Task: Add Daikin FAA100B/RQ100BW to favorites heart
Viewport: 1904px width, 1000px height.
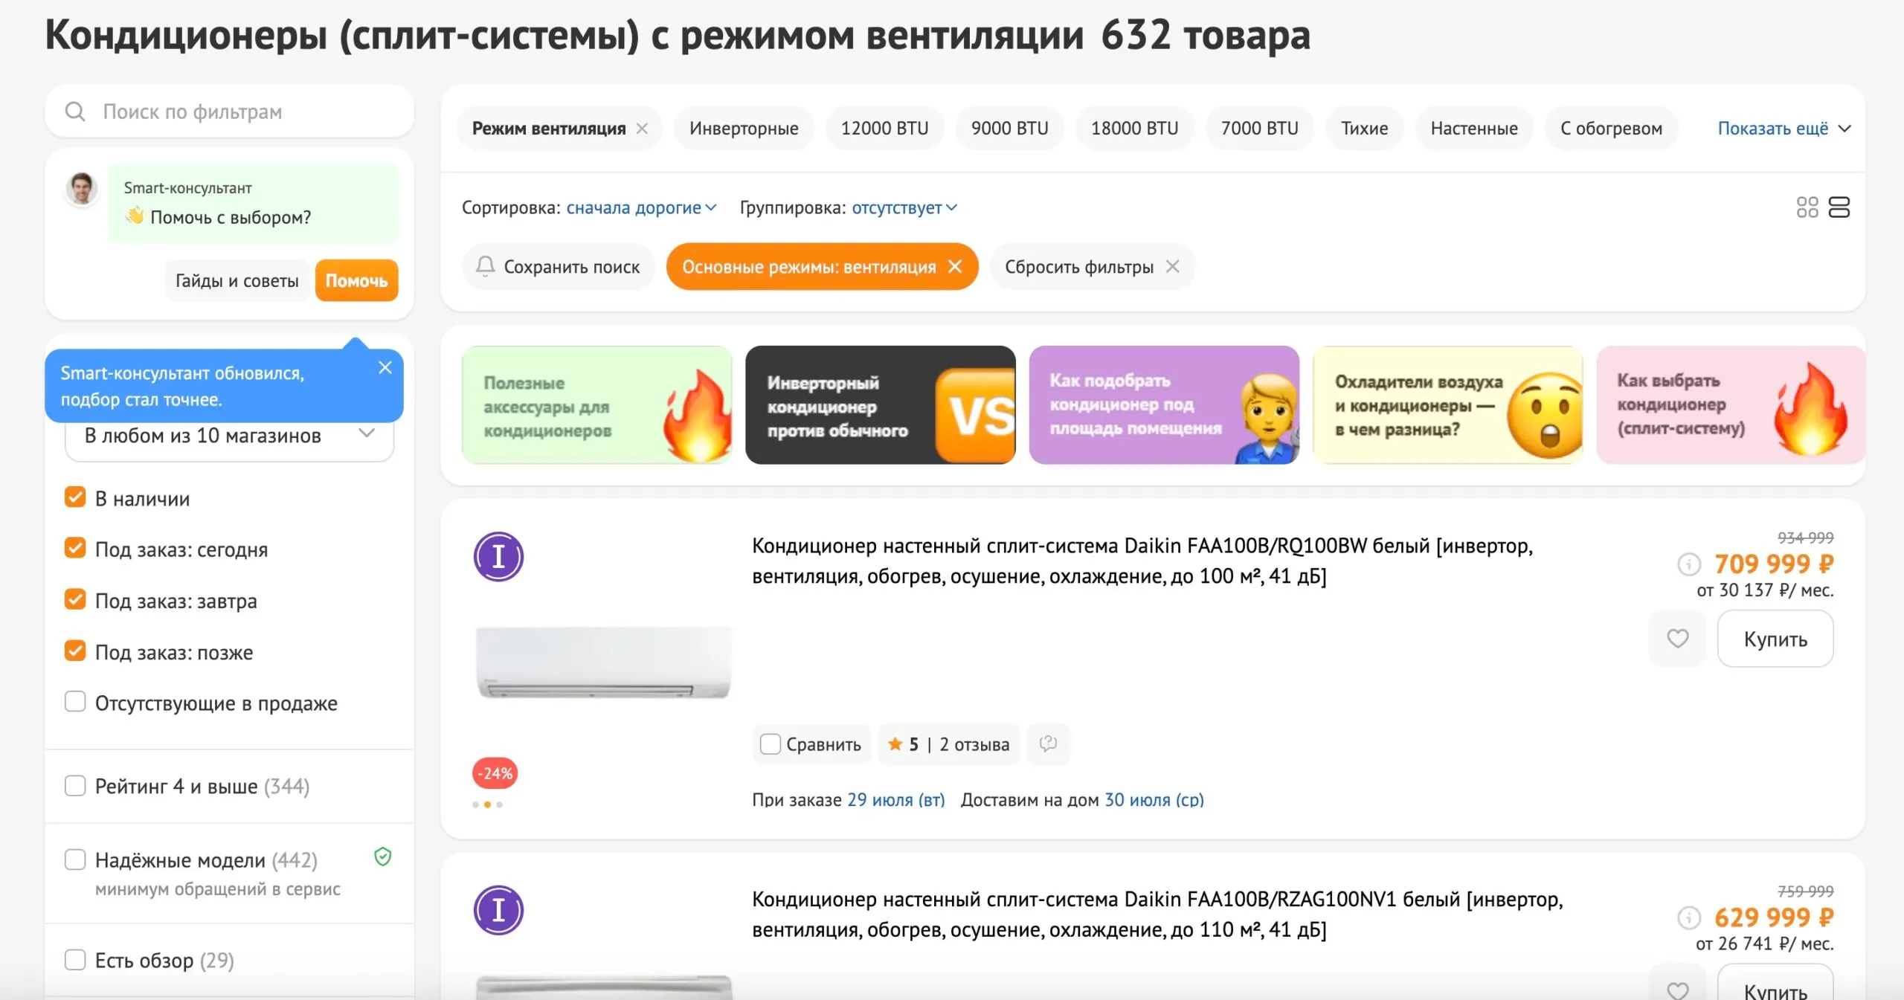Action: point(1677,639)
